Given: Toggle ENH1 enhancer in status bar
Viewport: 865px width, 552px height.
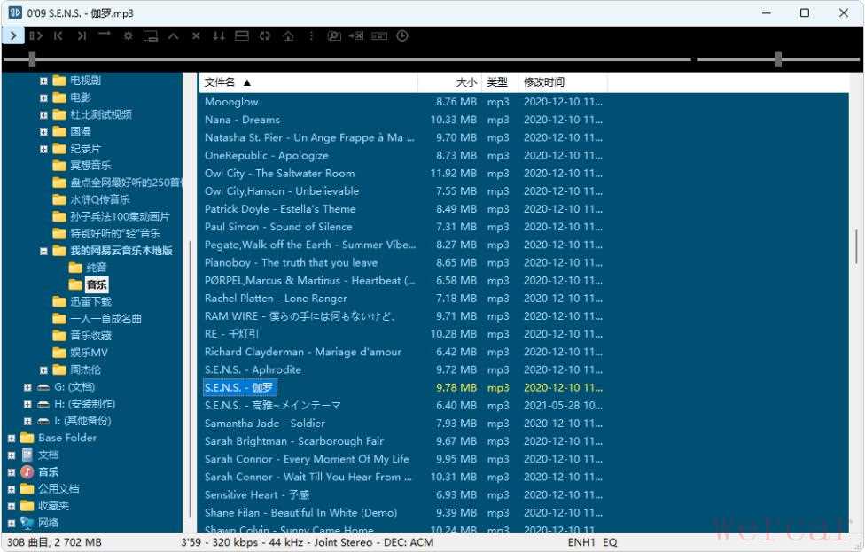Looking at the screenshot, I should 581,542.
